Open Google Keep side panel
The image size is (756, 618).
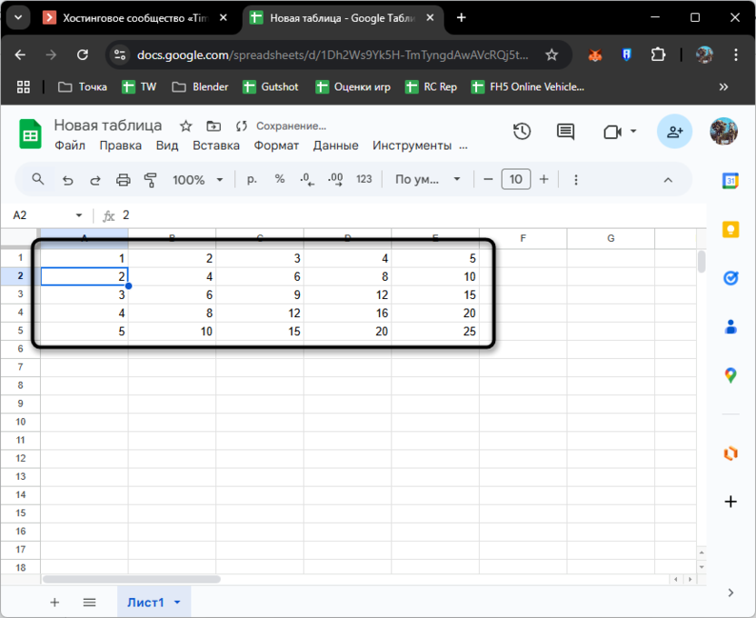point(731,229)
